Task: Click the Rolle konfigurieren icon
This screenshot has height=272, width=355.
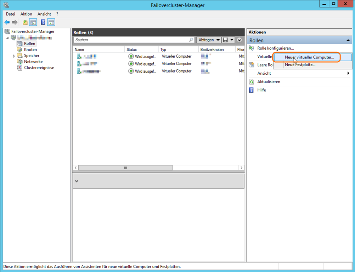Action: tap(252, 48)
